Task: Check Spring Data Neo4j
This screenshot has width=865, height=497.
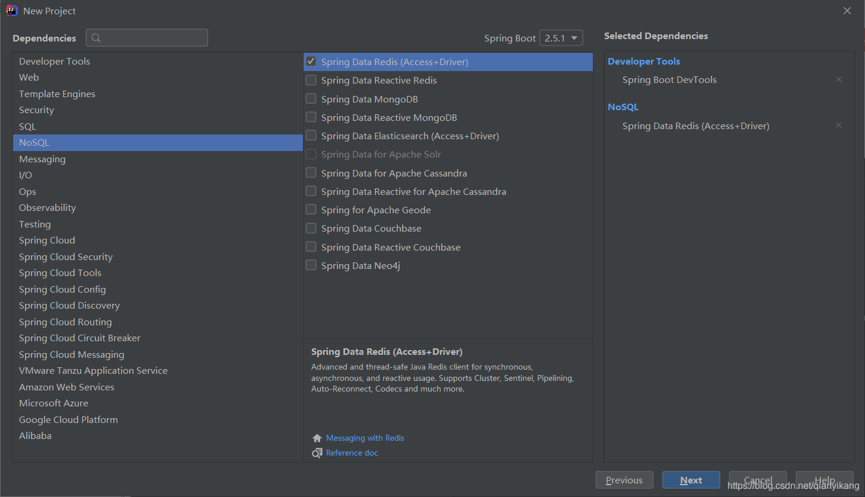Action: (311, 265)
